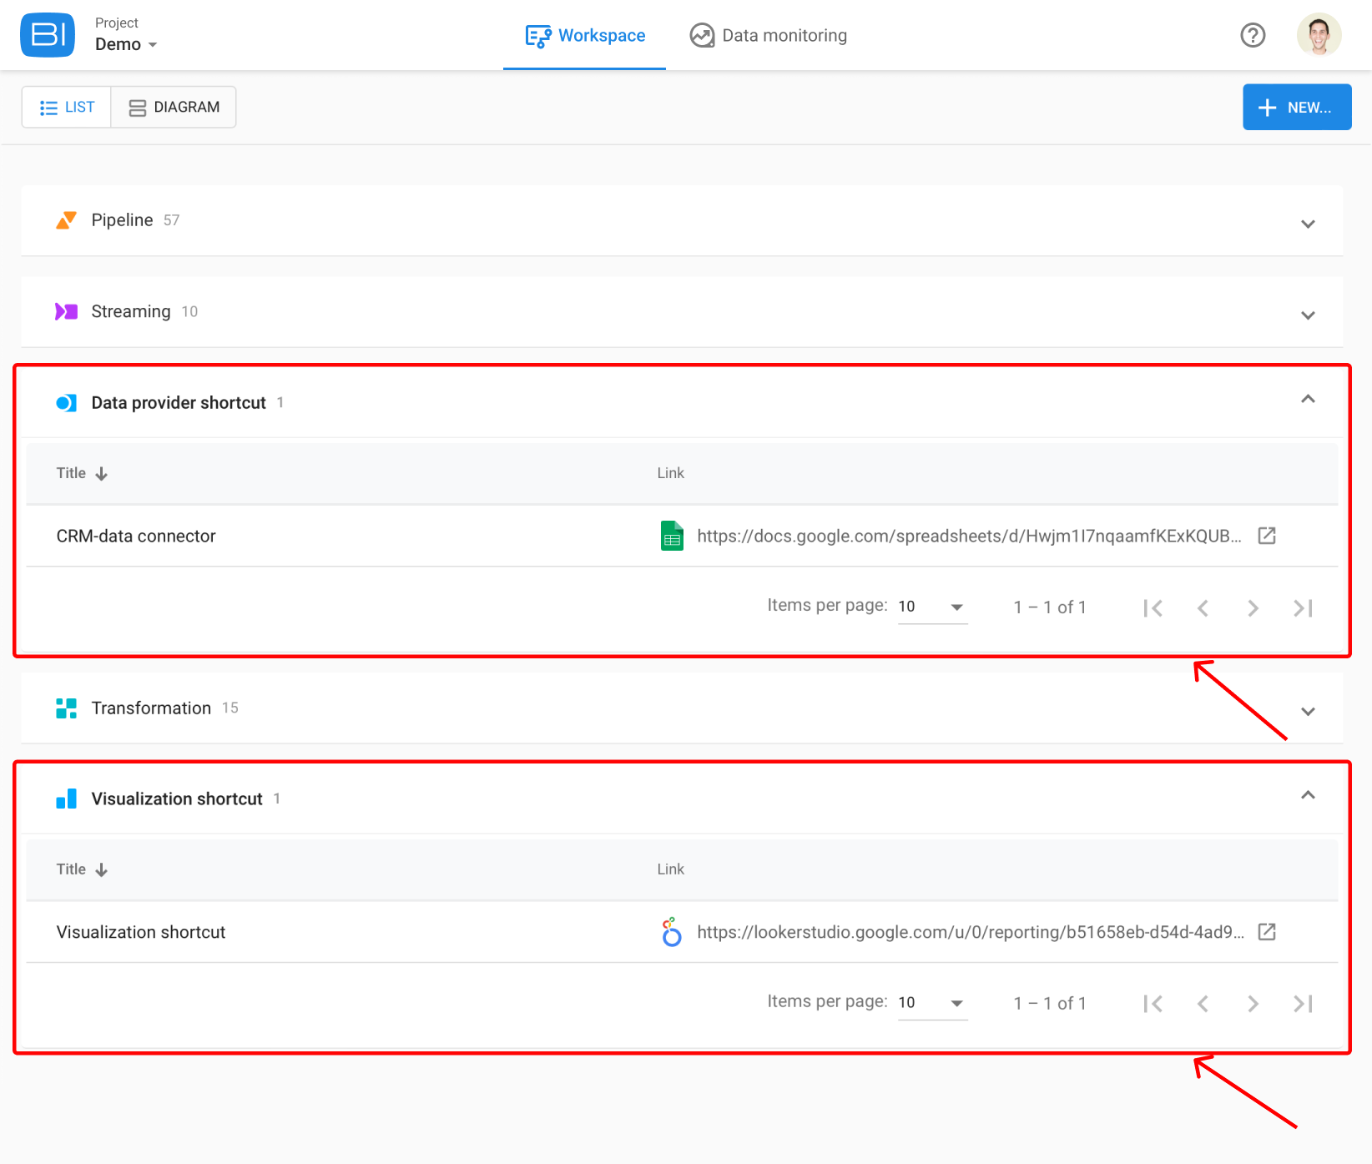Click the BI logo icon
The height and width of the screenshot is (1164, 1372).
point(48,35)
